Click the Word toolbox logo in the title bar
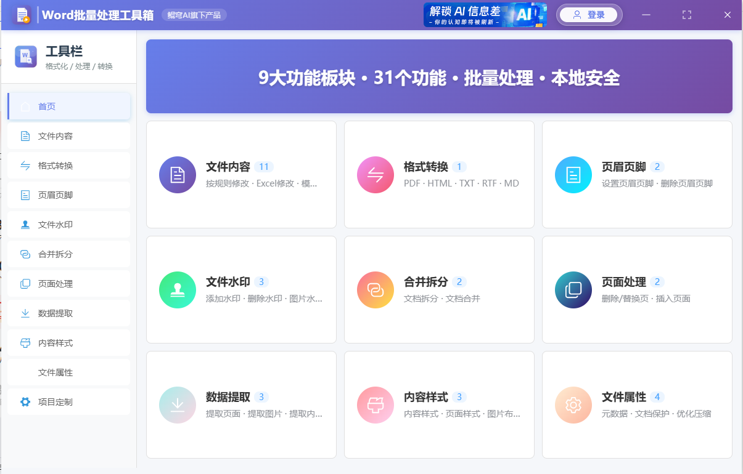Image resolution: width=743 pixels, height=474 pixels. point(23,14)
